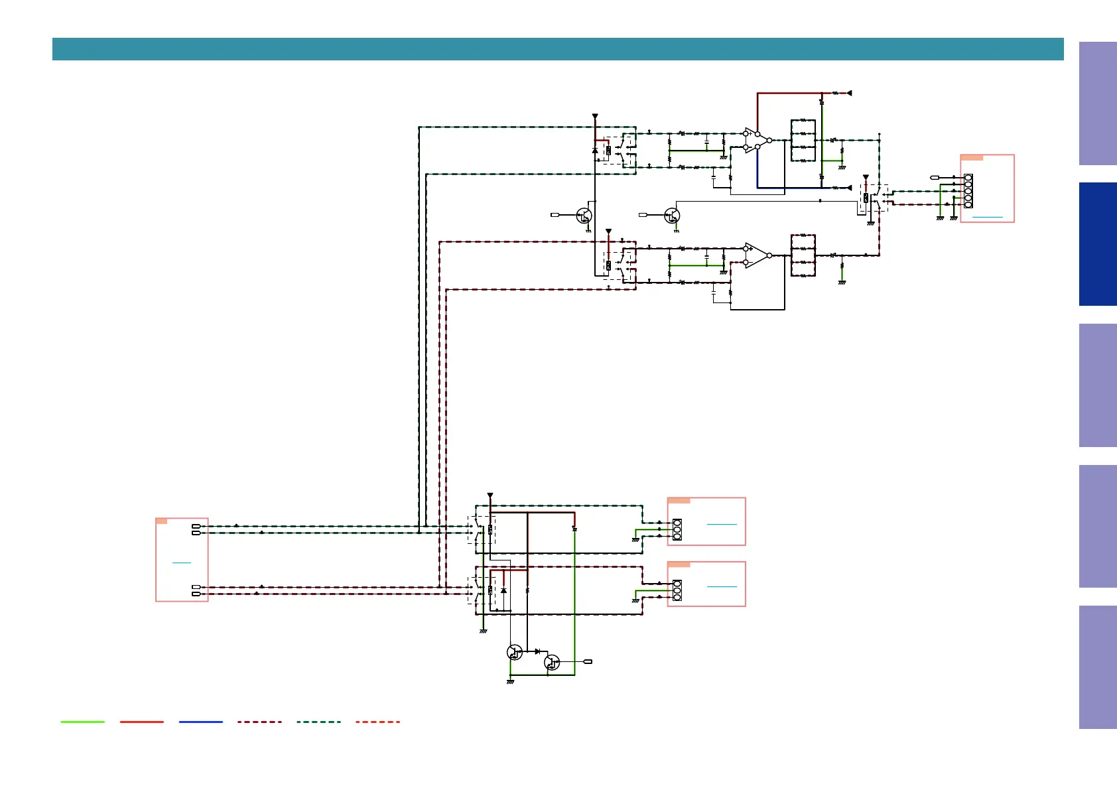Open the fourth side tab, second from the bottom

1098,527
